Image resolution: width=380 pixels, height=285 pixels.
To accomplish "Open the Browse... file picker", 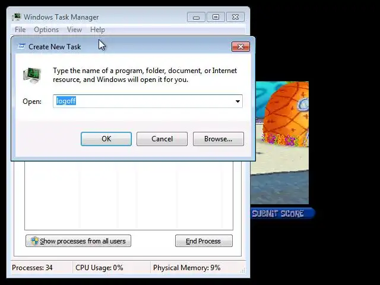I will tap(218, 139).
